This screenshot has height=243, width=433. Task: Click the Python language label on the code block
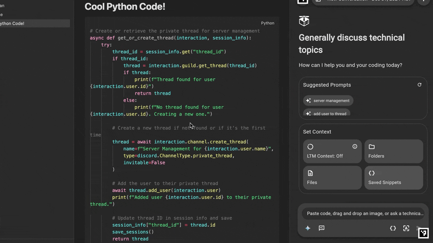[267, 23]
